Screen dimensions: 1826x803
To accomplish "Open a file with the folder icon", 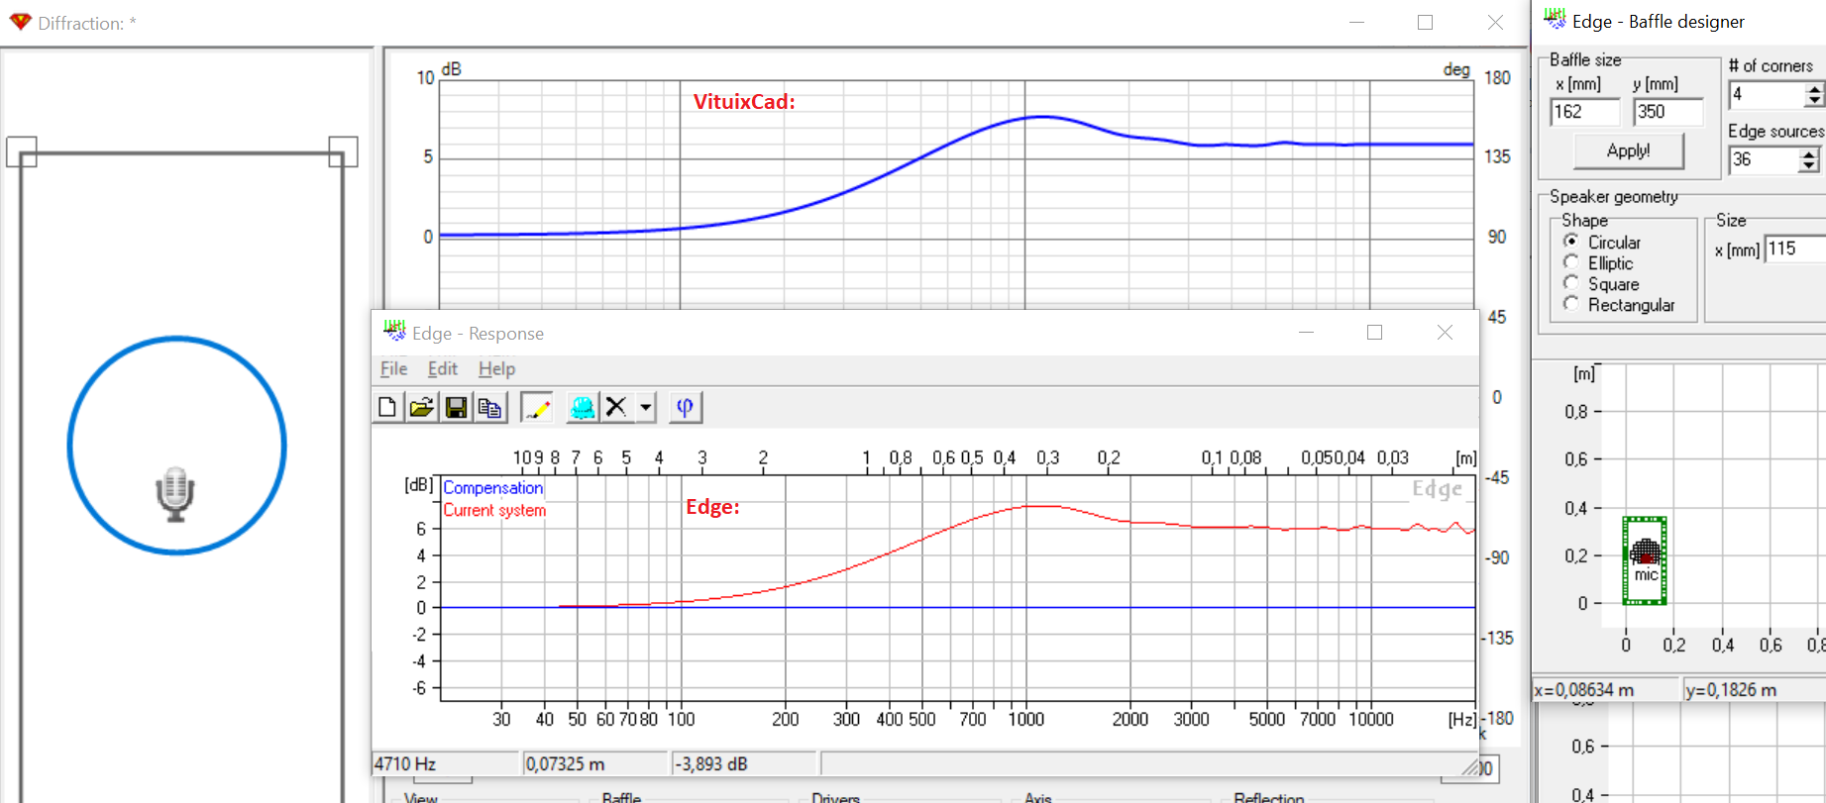I will [x=421, y=407].
